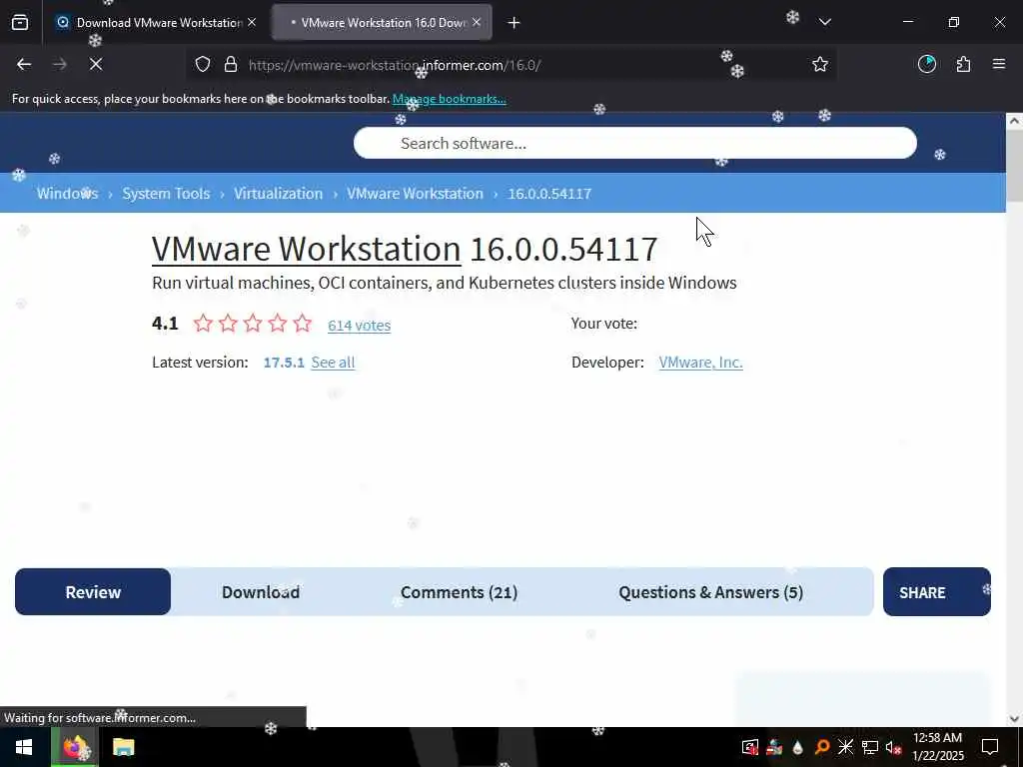1023x767 pixels.
Task: Close the VMware Workstation 16.0 tab
Action: click(477, 22)
